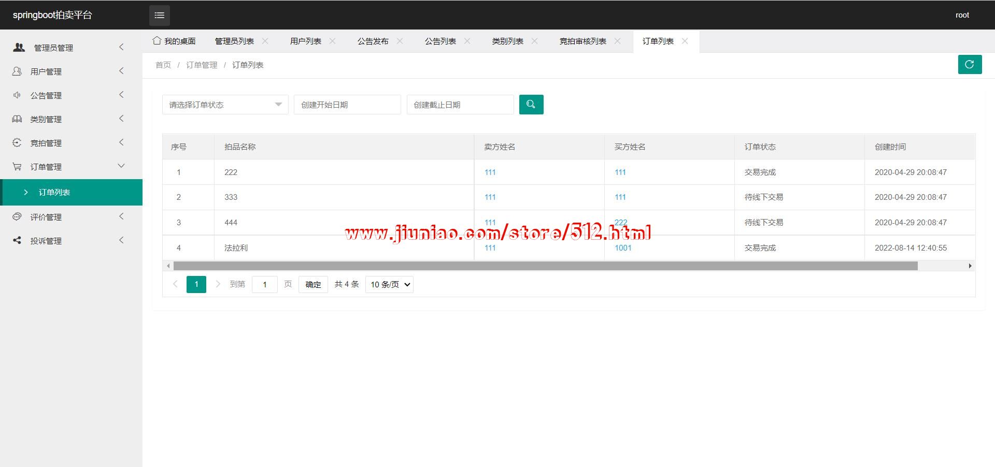Select 订单列表 in the sidebar
Viewport: 995px width, 467px height.
click(x=54, y=193)
